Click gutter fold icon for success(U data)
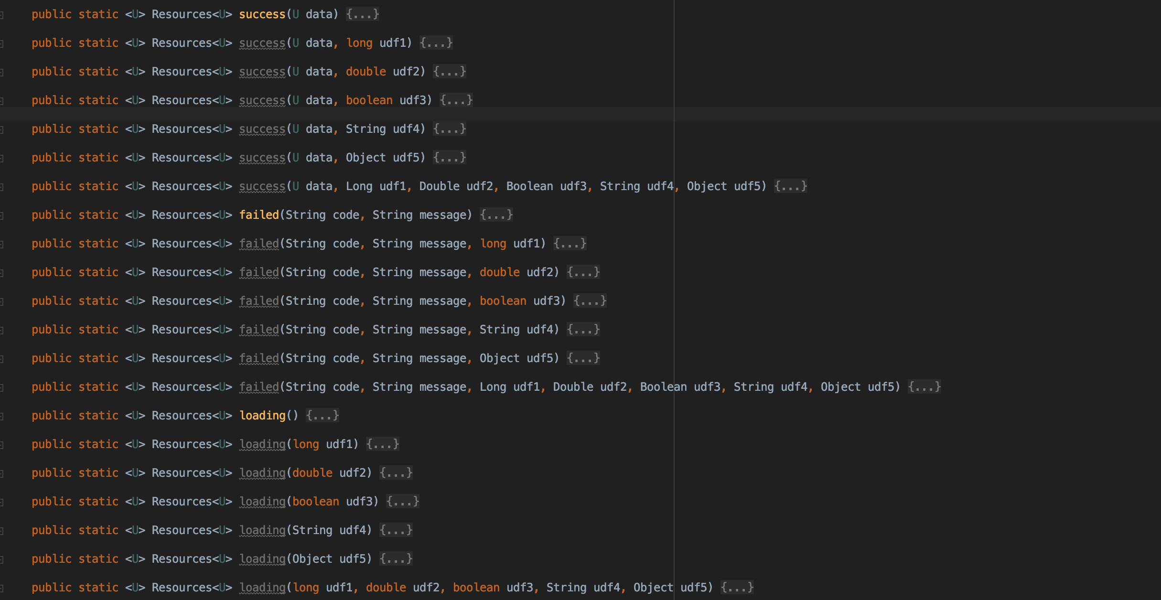 2,15
